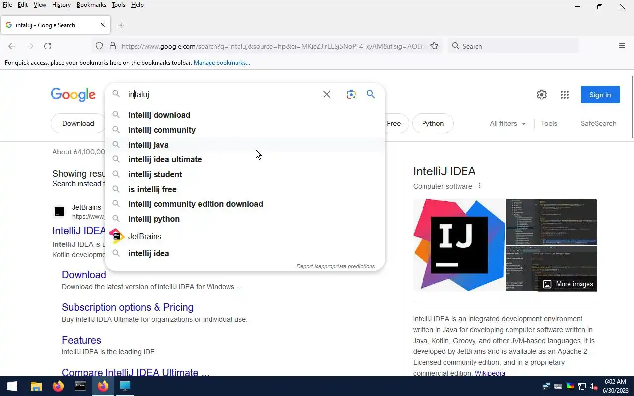
Task: Click the Sign in button
Action: click(x=600, y=95)
